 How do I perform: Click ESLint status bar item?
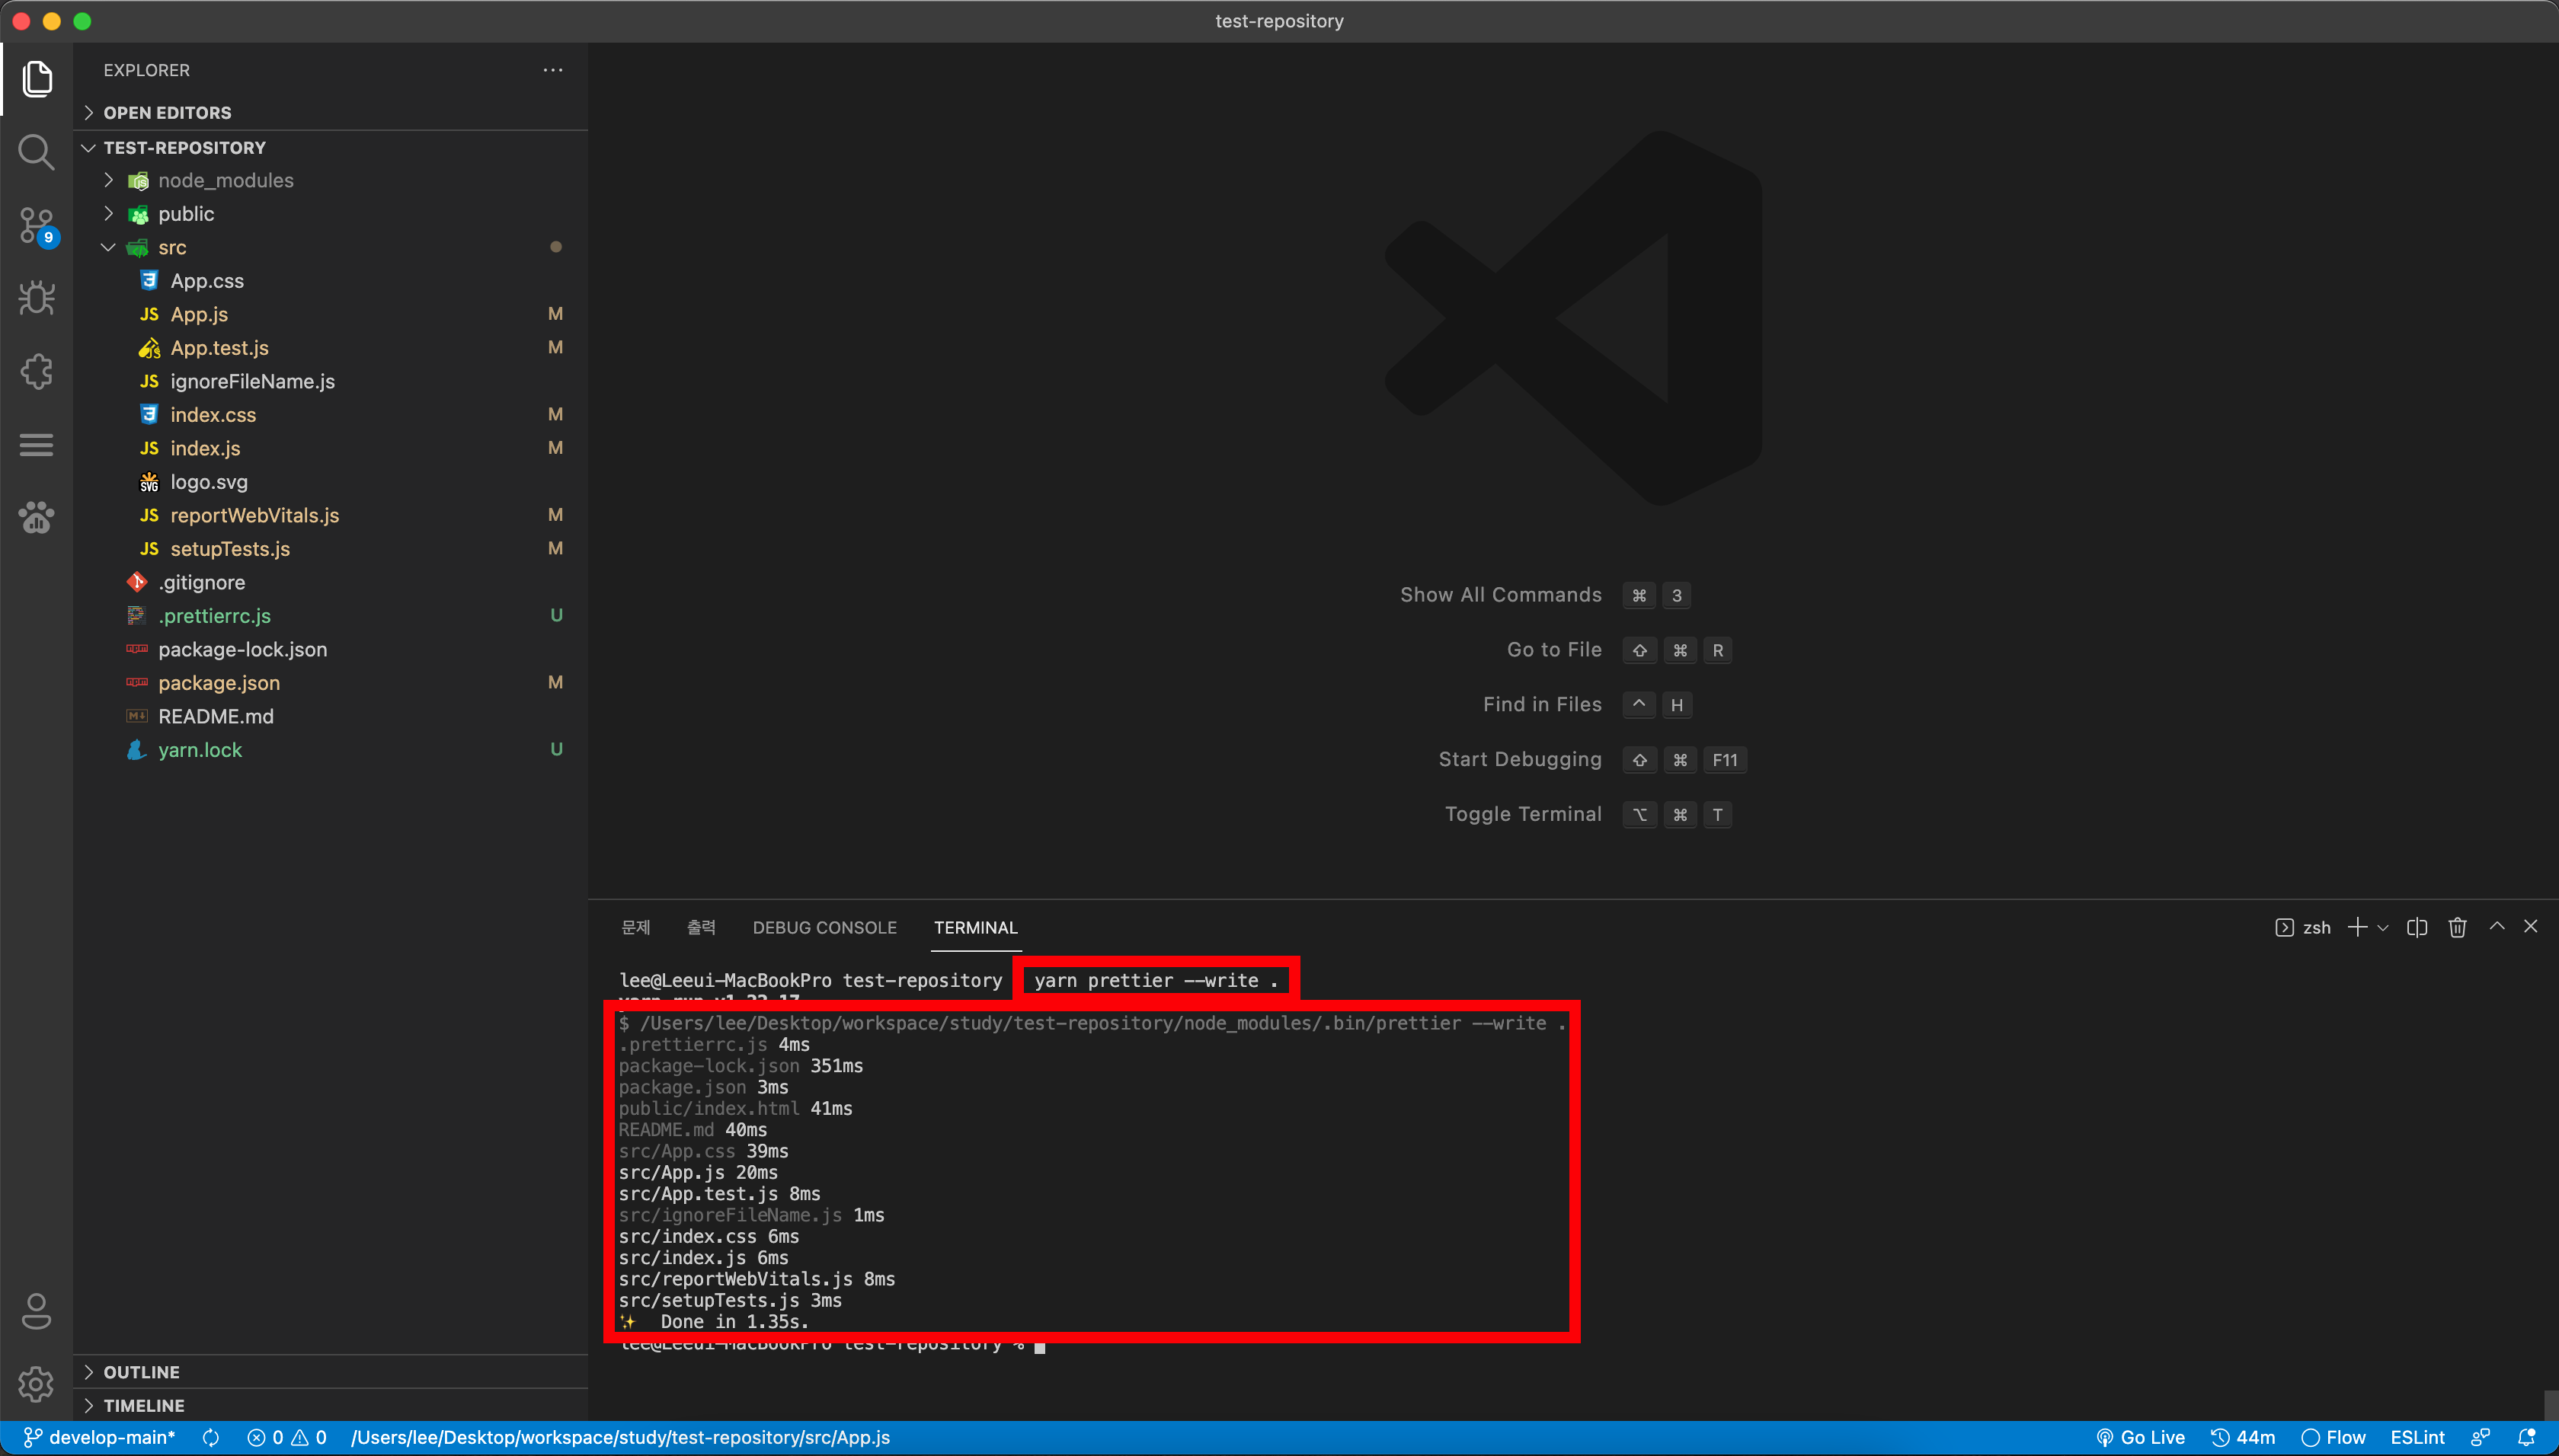[2417, 1437]
